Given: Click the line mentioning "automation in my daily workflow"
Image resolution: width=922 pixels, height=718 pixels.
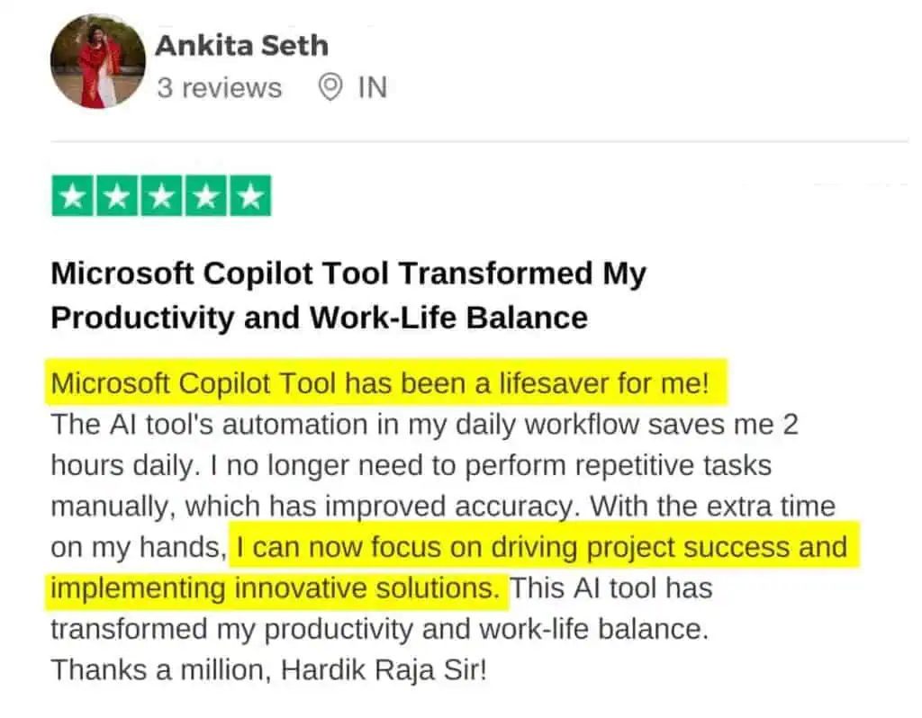Looking at the screenshot, I should pos(423,425).
